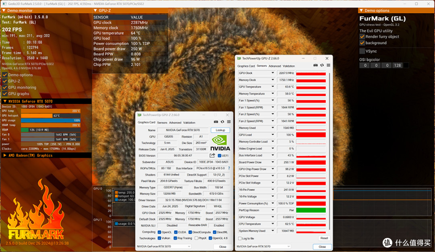Image resolution: width=435 pixels, height=252 pixels.
Task: Enable the Log to file checkbox
Action: tap(240, 238)
